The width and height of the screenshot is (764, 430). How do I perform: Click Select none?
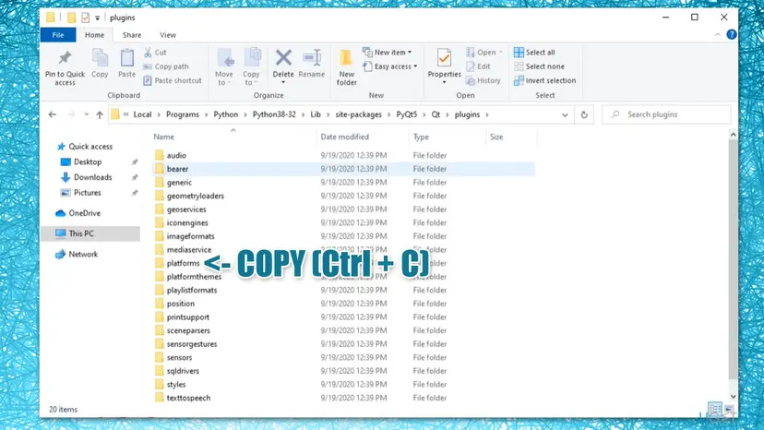[x=540, y=66]
